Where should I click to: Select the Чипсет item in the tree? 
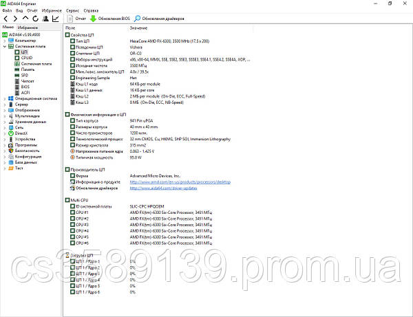pyautogui.click(x=28, y=81)
